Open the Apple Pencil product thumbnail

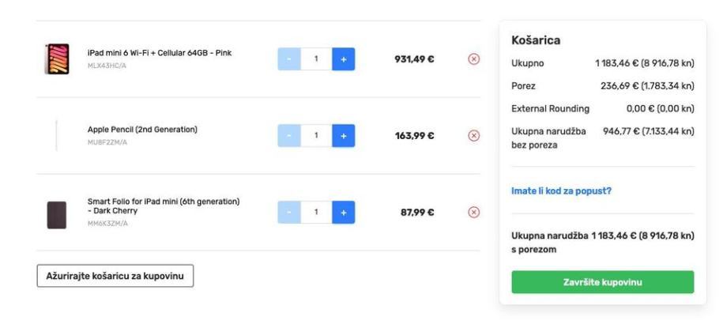coord(57,136)
